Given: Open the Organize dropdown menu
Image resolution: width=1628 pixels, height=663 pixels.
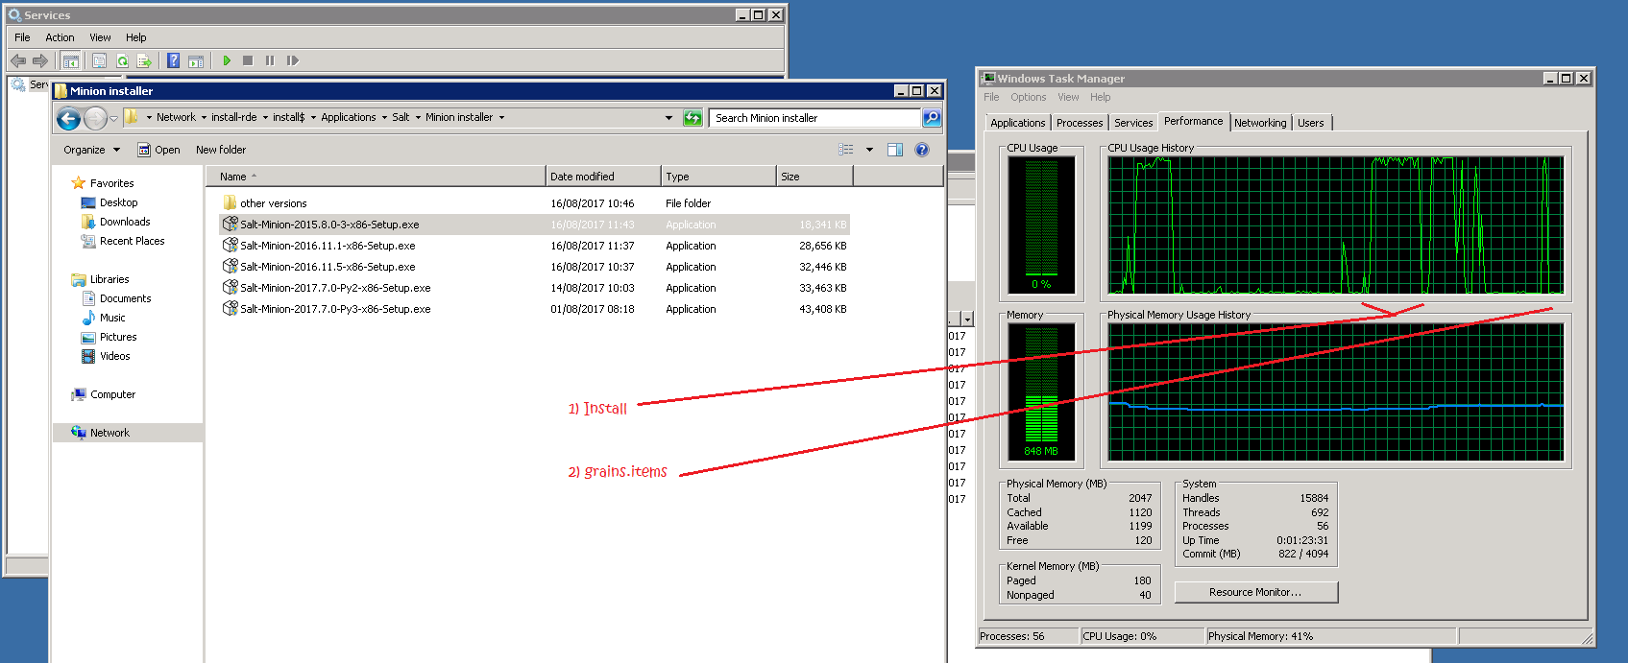Looking at the screenshot, I should (x=92, y=150).
